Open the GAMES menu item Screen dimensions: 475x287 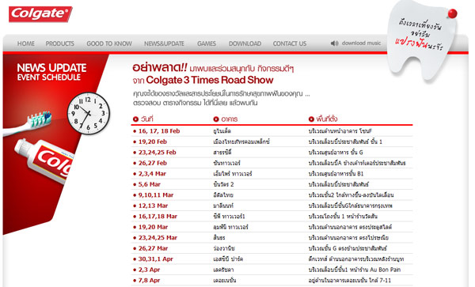(207, 43)
